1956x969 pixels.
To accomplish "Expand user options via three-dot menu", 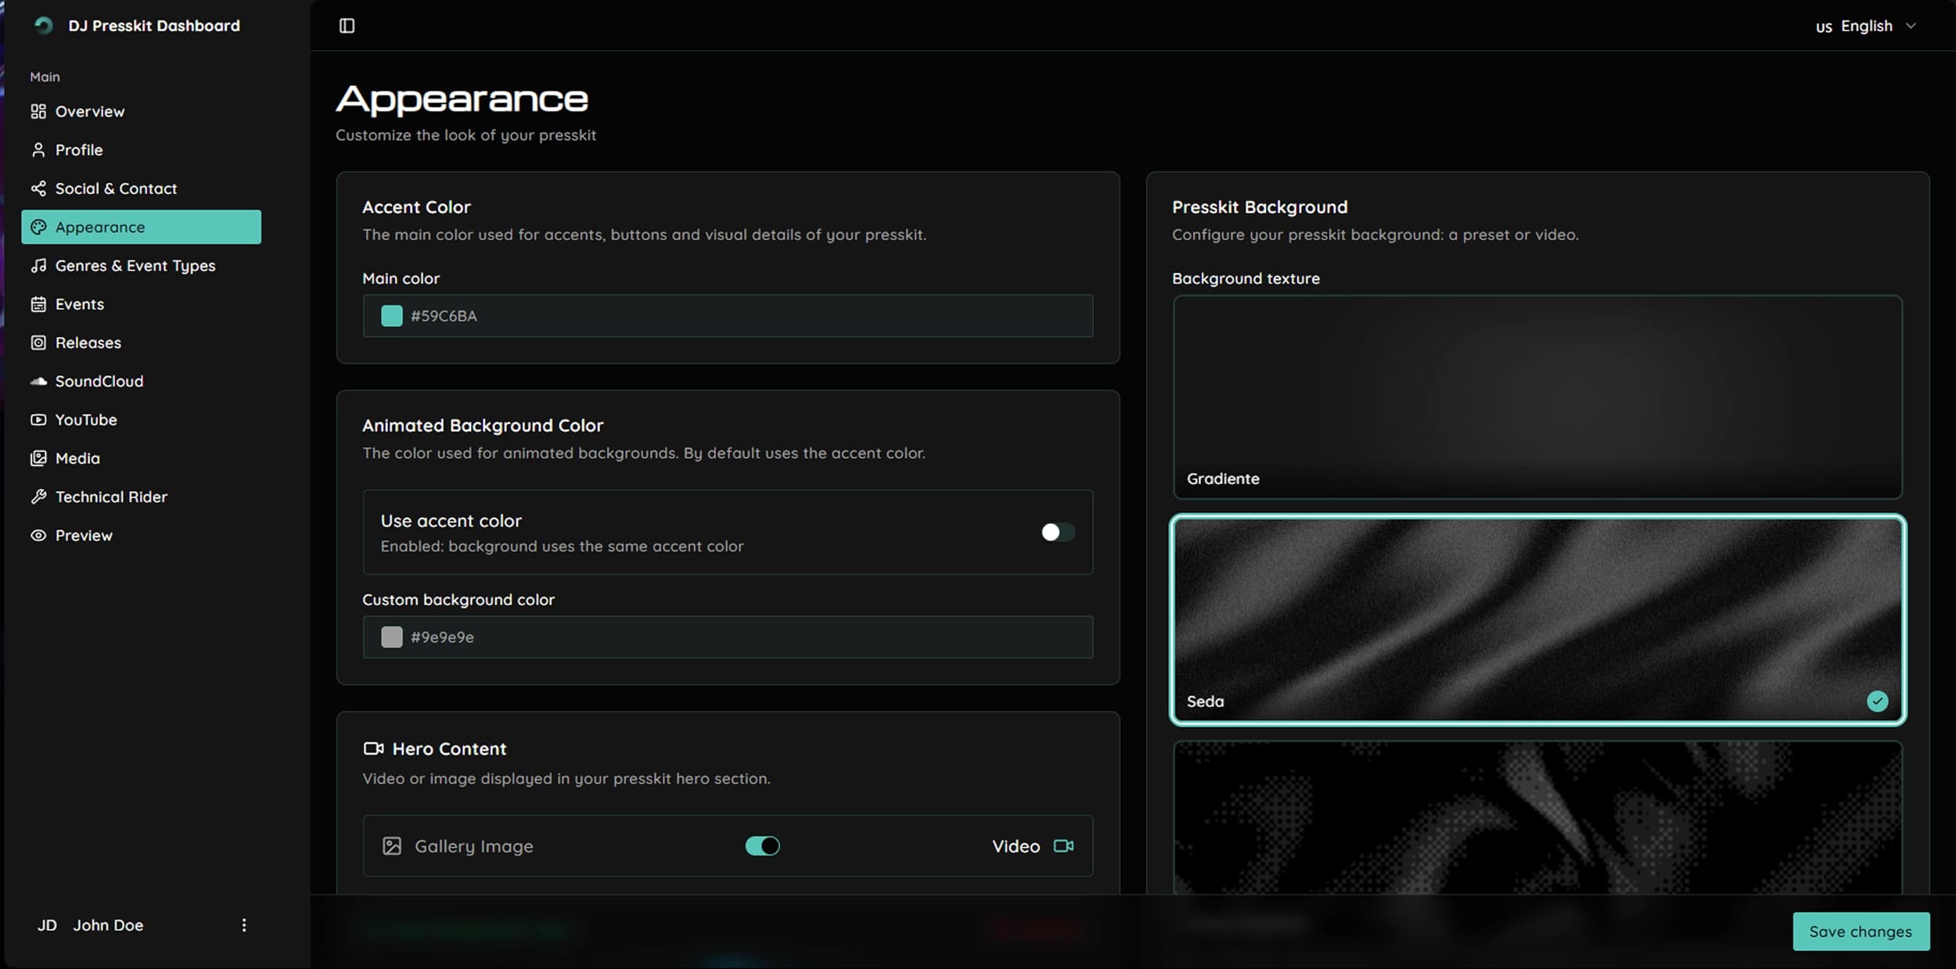I will point(243,924).
